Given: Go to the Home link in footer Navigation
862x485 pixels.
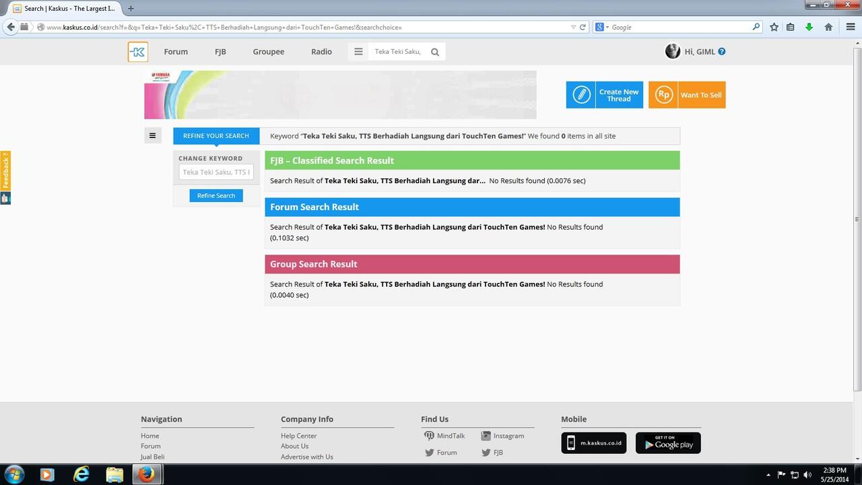Looking at the screenshot, I should click(x=150, y=436).
